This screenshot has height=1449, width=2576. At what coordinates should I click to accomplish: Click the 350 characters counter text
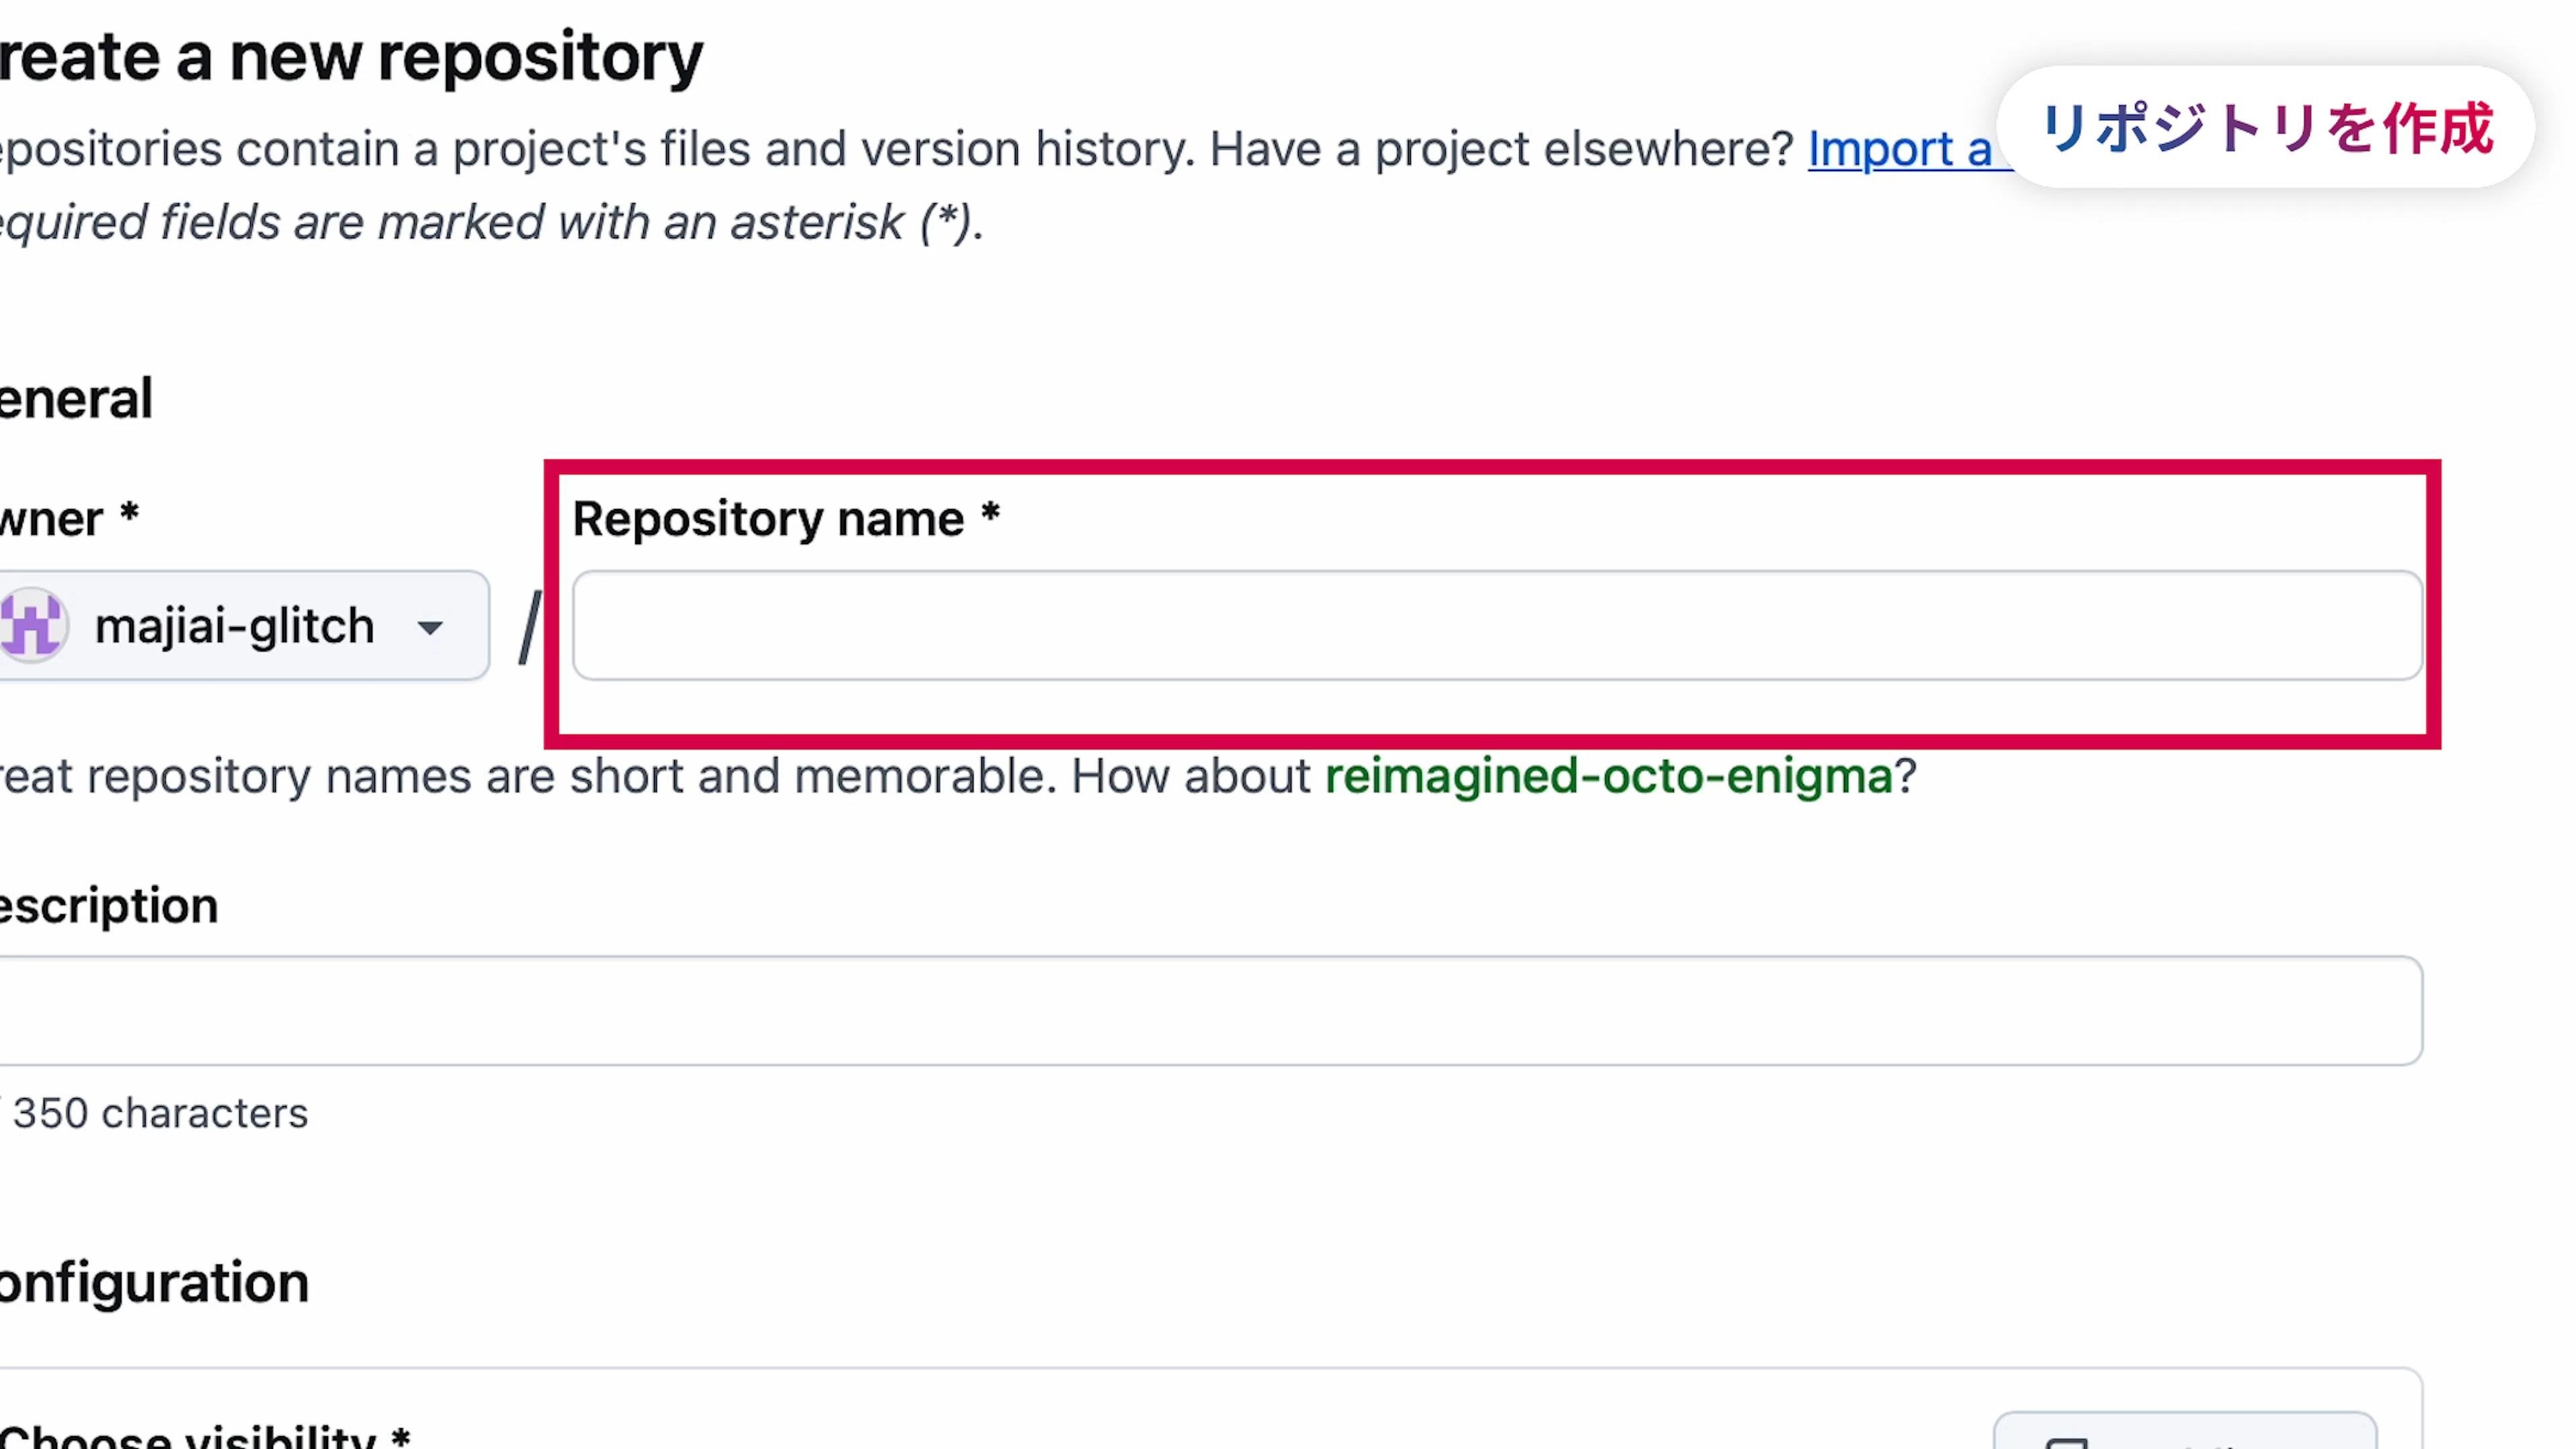[160, 1113]
